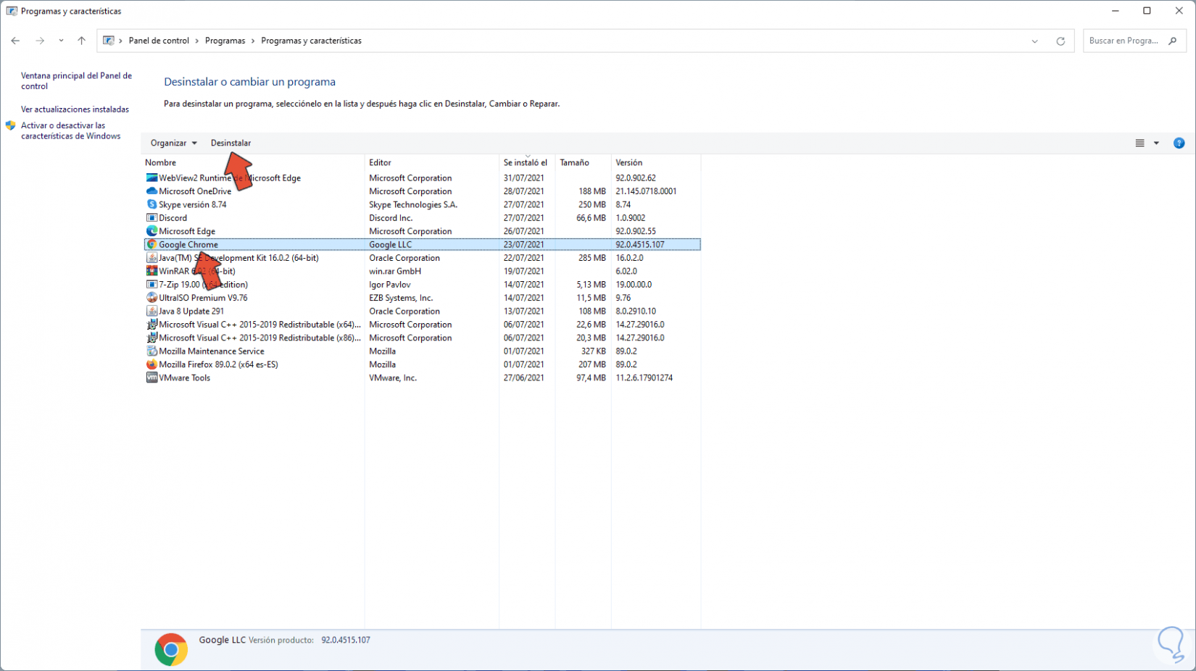Click the VMware Tools program icon
Viewport: 1196px width, 671px height.
pyautogui.click(x=151, y=378)
